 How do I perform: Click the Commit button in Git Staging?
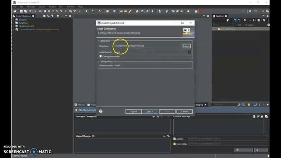click(x=261, y=150)
